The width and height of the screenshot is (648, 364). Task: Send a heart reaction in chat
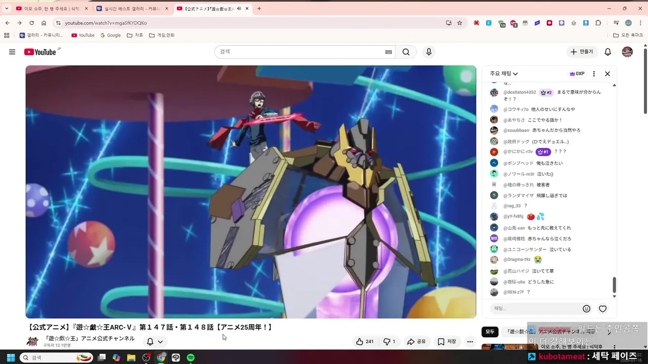pos(603,309)
